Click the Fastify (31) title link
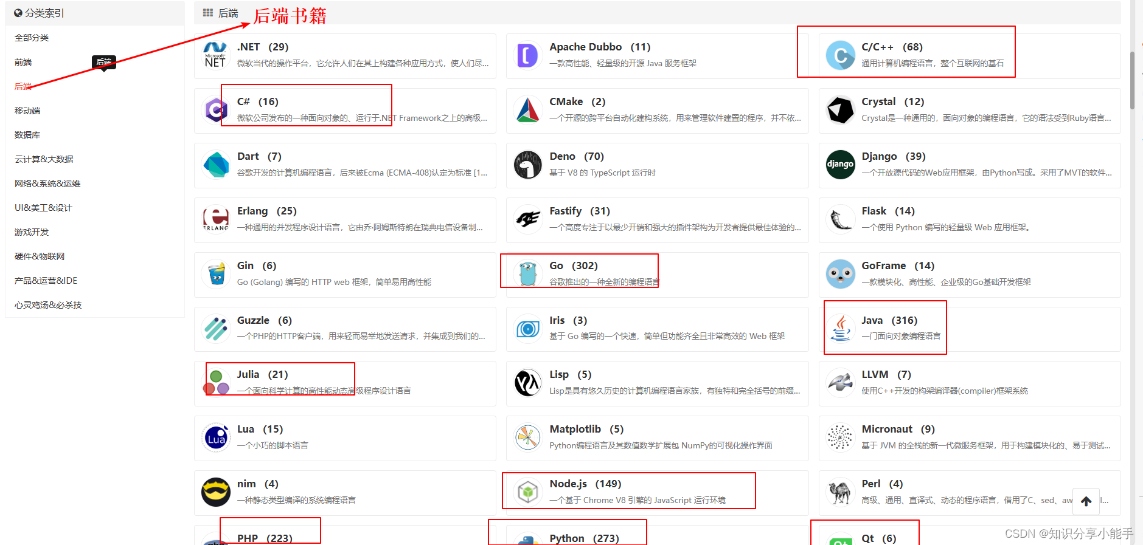1143x545 pixels. click(x=580, y=211)
